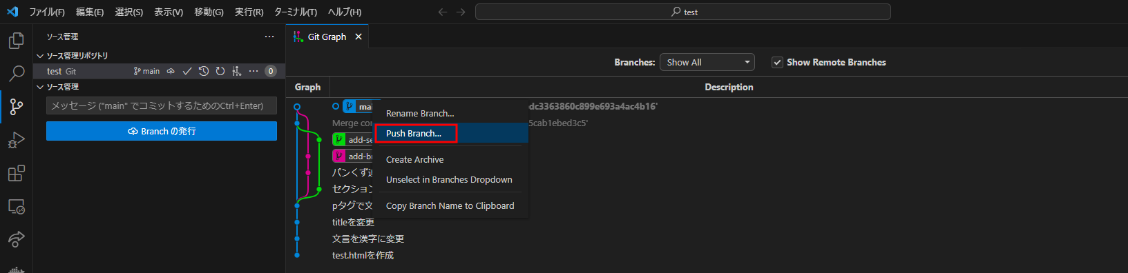1128x273 pixels.
Task: Click the main branch label in graph
Action: click(359, 107)
